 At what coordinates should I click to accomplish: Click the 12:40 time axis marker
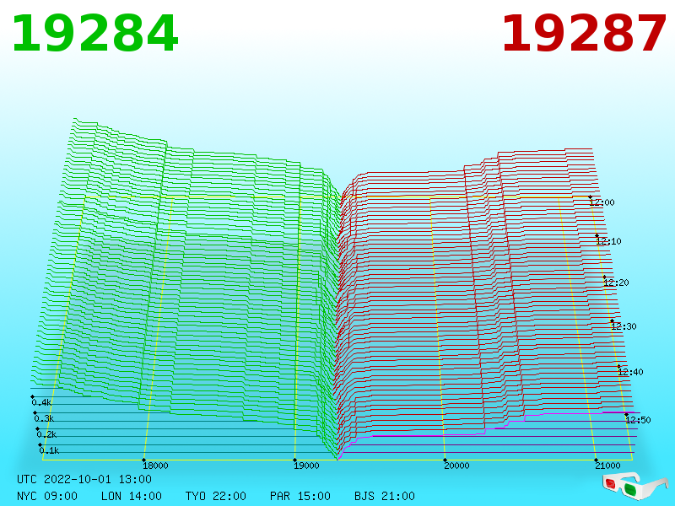tap(630, 372)
